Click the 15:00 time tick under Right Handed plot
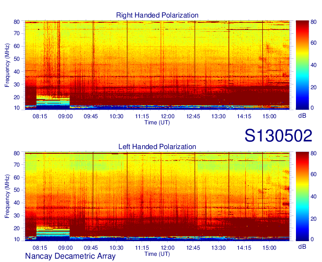The height and width of the screenshot is (262, 322). 269,116
